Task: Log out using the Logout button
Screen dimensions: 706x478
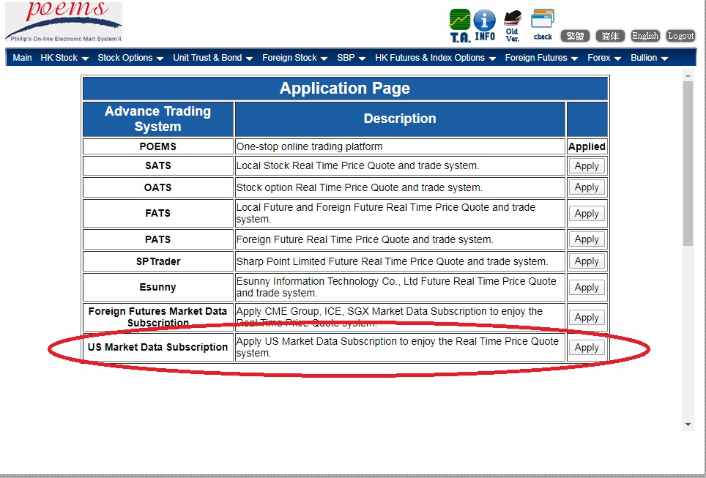Action: coord(680,36)
